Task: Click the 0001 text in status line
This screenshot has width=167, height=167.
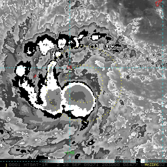Action: (x=14, y=165)
